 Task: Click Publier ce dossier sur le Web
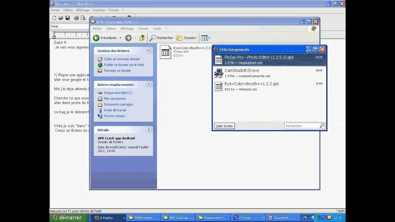pos(124,65)
